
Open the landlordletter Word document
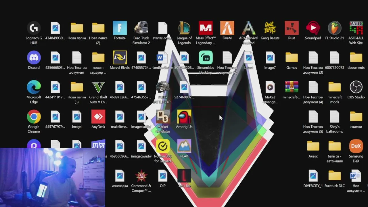163,60
